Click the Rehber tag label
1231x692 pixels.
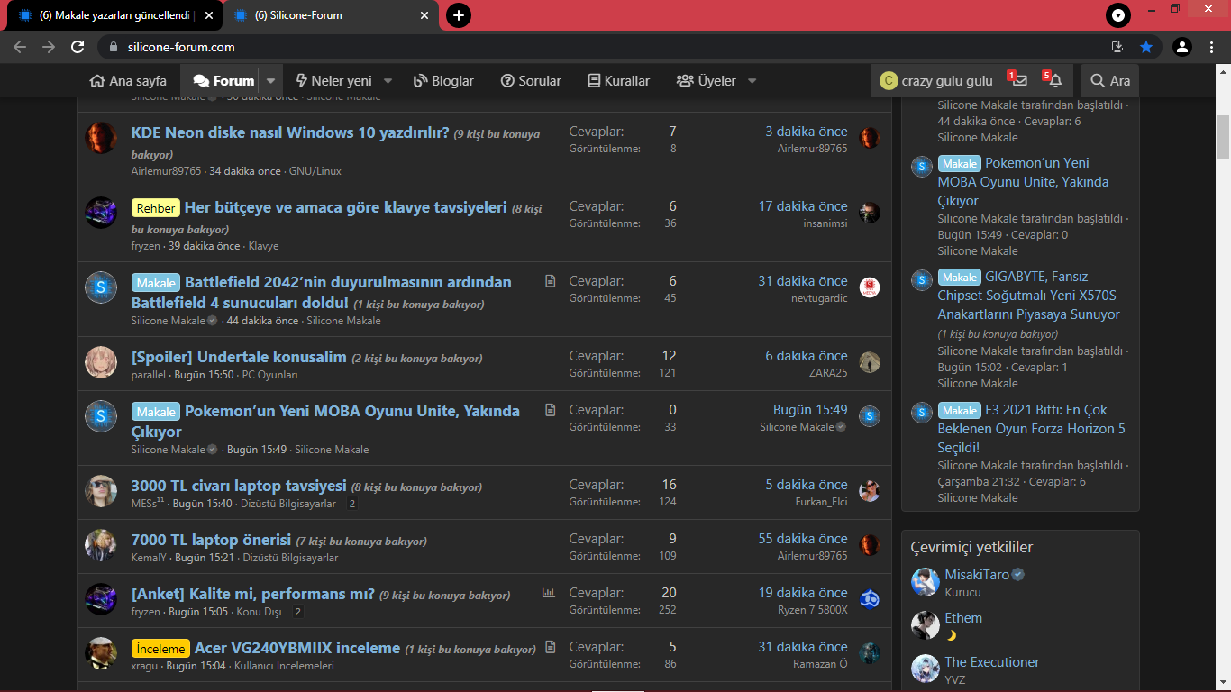(156, 208)
